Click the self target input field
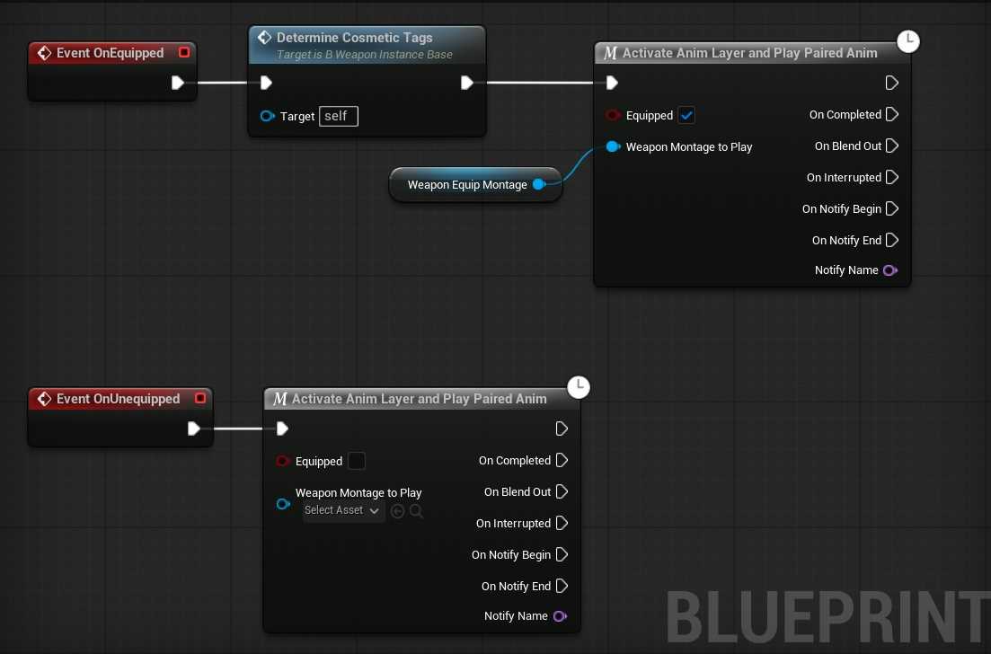Image resolution: width=991 pixels, height=654 pixels. tap(338, 116)
